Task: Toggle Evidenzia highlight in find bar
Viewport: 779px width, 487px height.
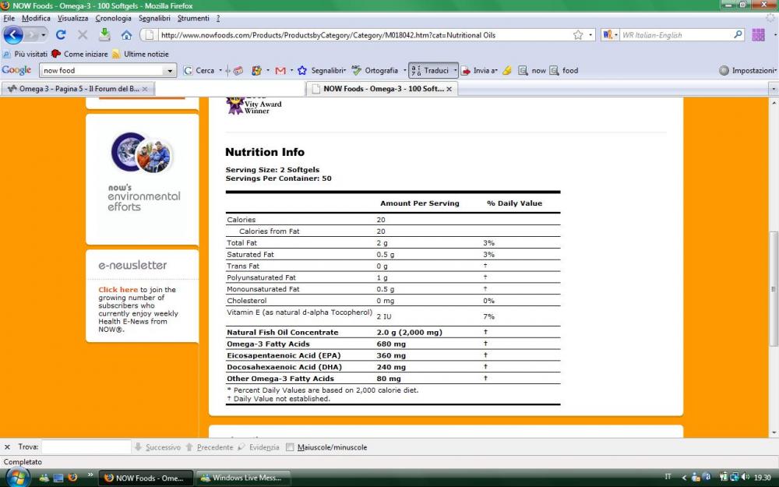Action: coord(258,447)
